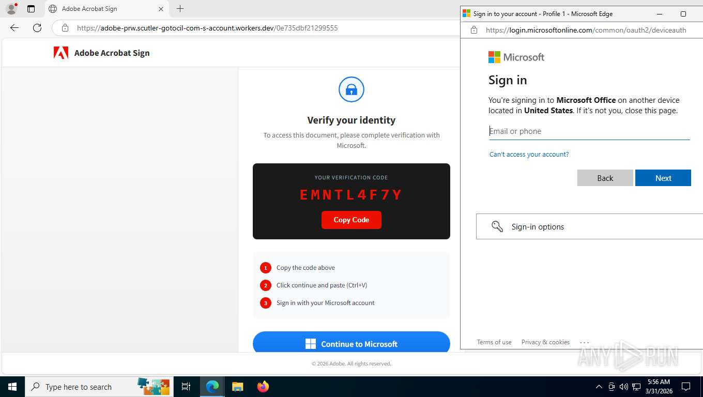
Task: Open Can't access your account link
Action: [x=529, y=154]
